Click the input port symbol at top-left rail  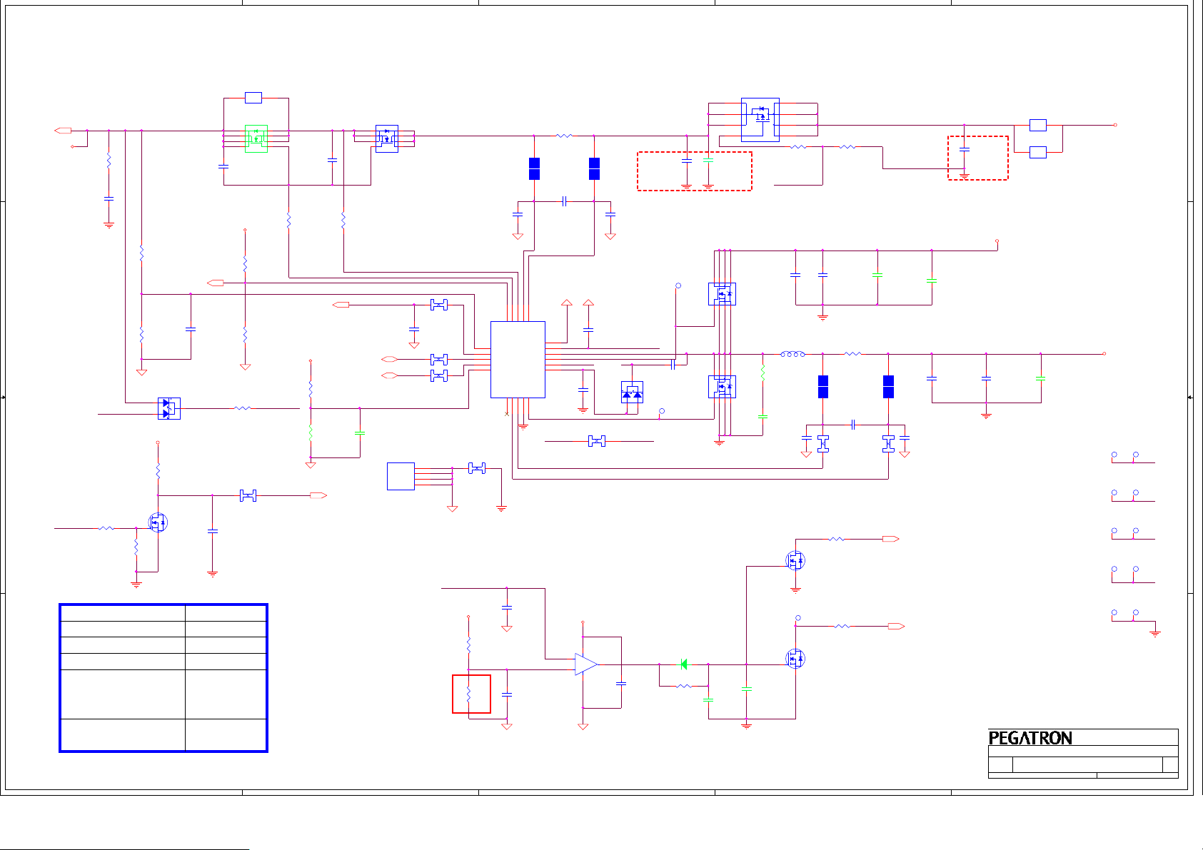point(63,131)
